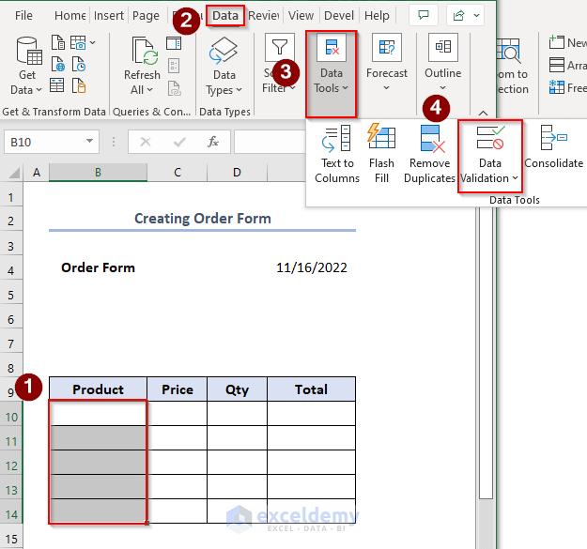The height and width of the screenshot is (549, 587).
Task: Open the Share button dropdown
Action: click(476, 15)
